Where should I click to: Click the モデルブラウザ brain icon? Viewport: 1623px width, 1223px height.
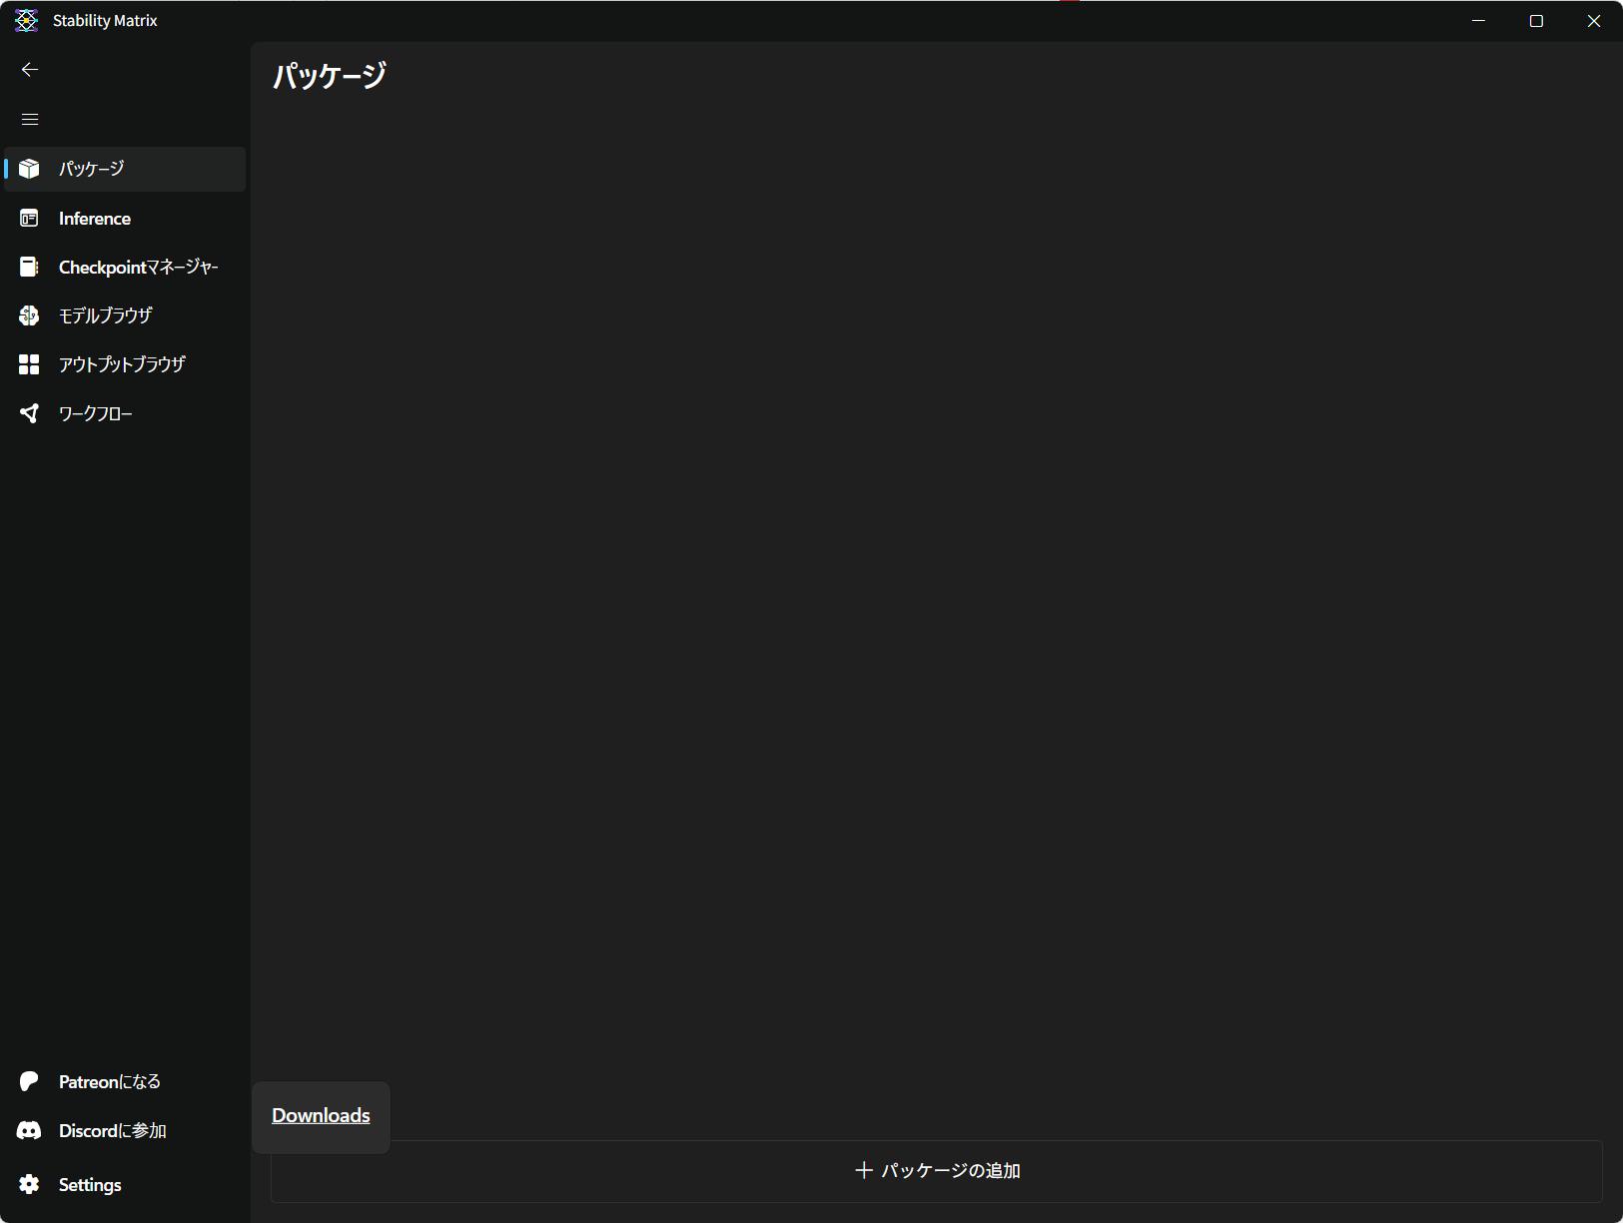click(x=29, y=315)
